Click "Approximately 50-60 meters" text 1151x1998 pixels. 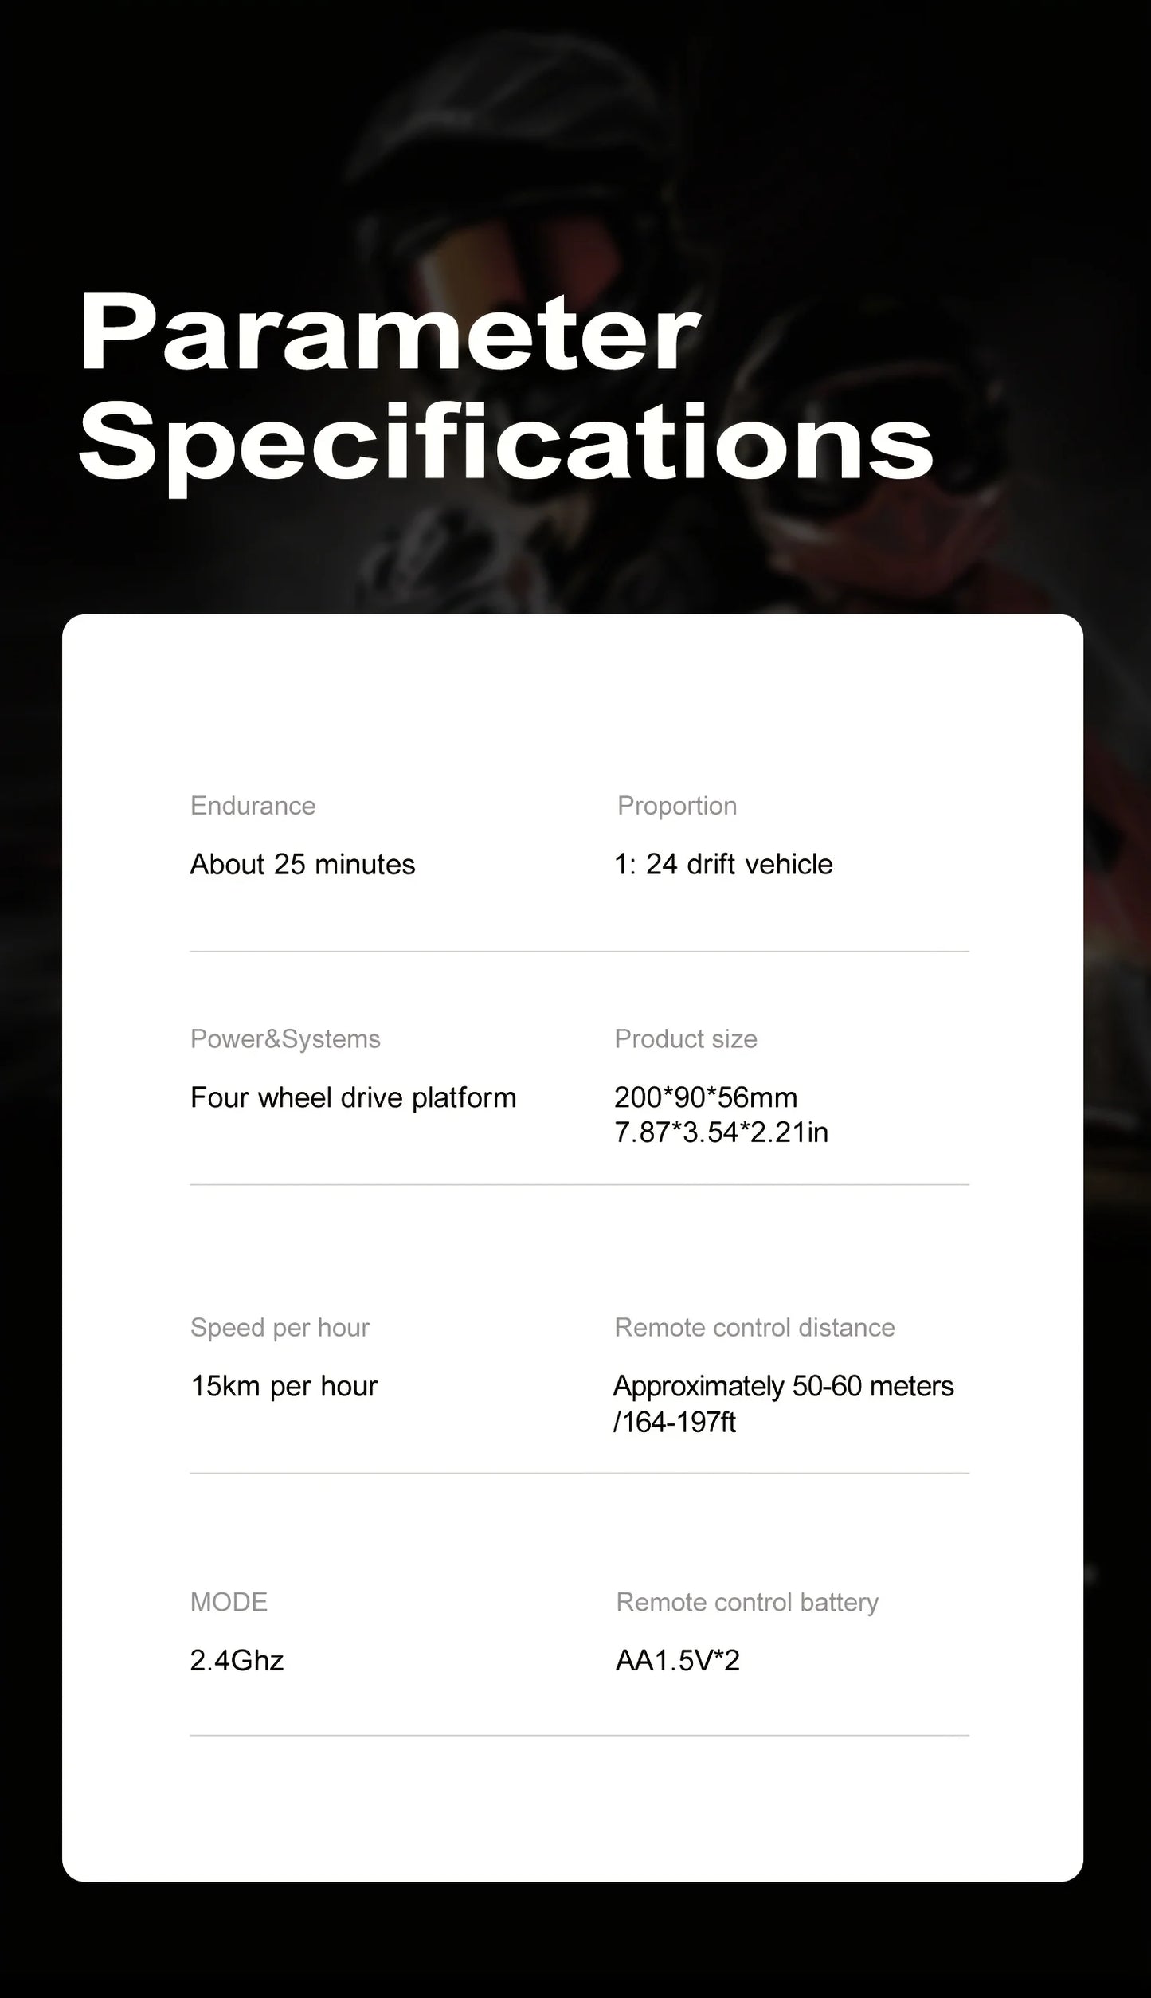(x=783, y=1387)
